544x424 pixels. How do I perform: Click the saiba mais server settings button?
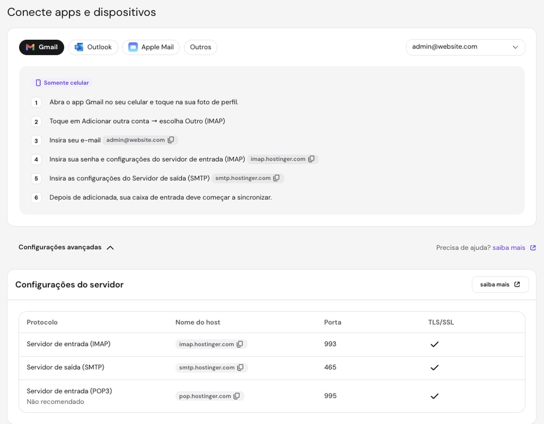point(500,284)
